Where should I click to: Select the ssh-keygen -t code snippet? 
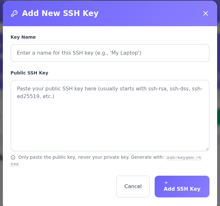184,158
